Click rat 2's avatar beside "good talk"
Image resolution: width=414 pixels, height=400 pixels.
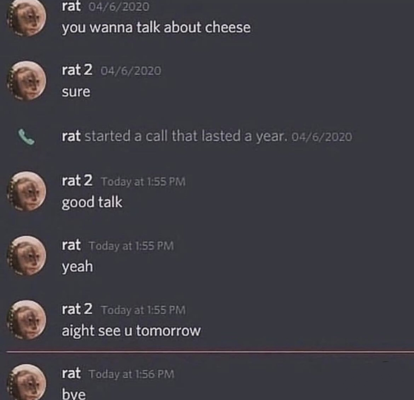tap(27, 191)
